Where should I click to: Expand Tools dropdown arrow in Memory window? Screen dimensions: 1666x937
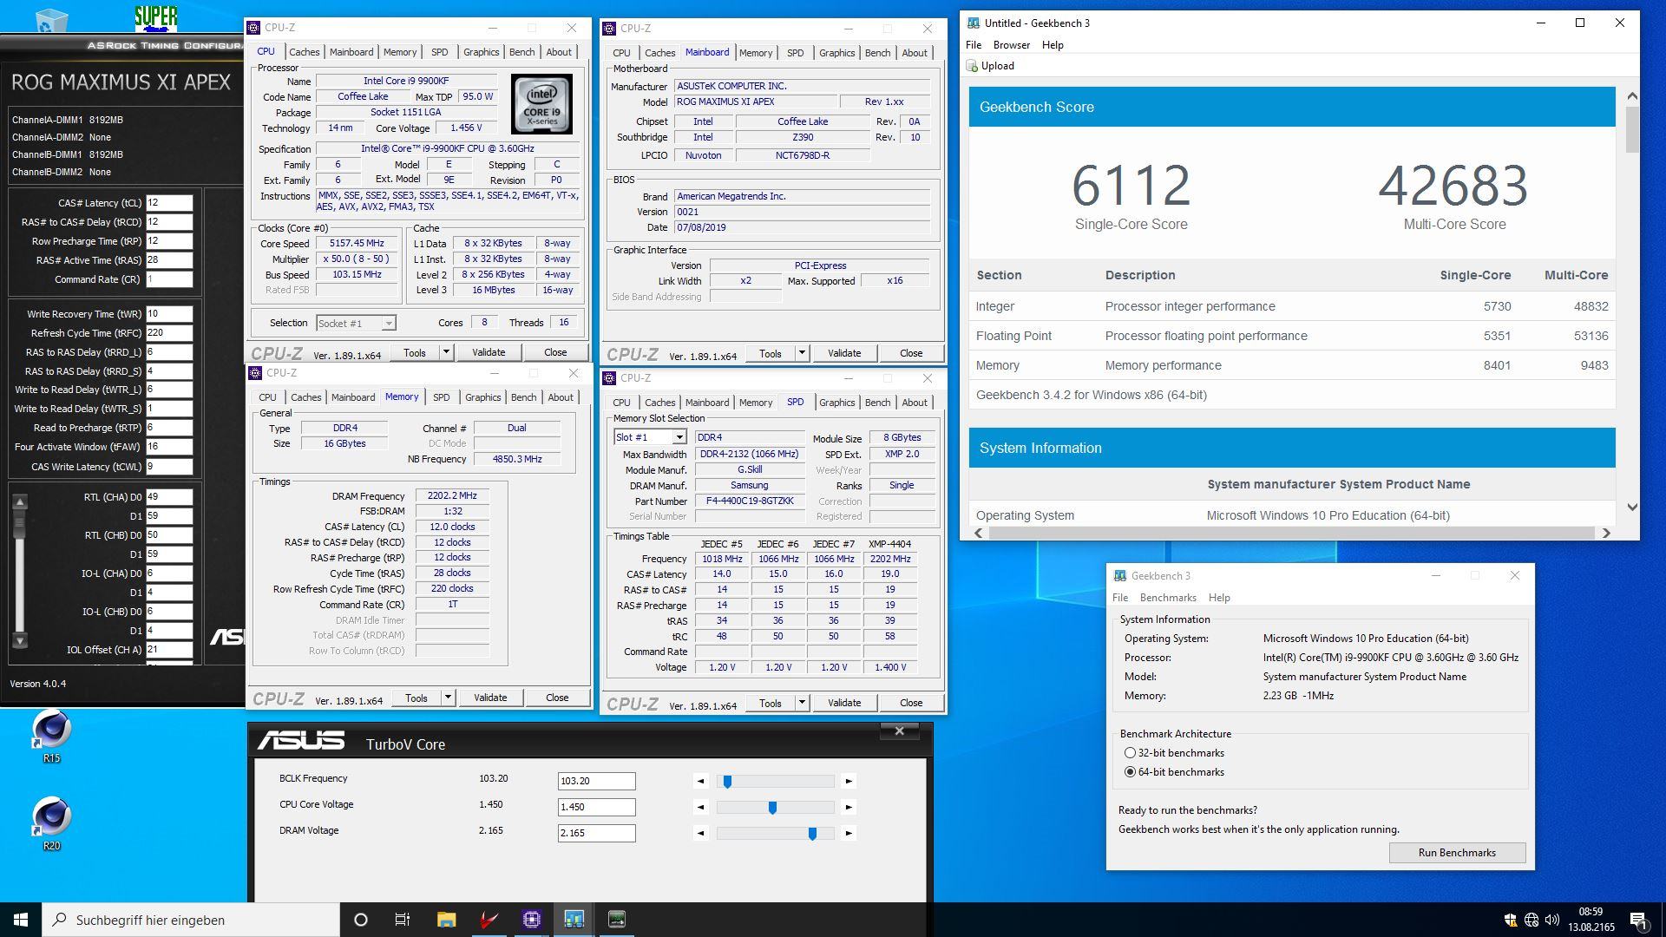[448, 698]
